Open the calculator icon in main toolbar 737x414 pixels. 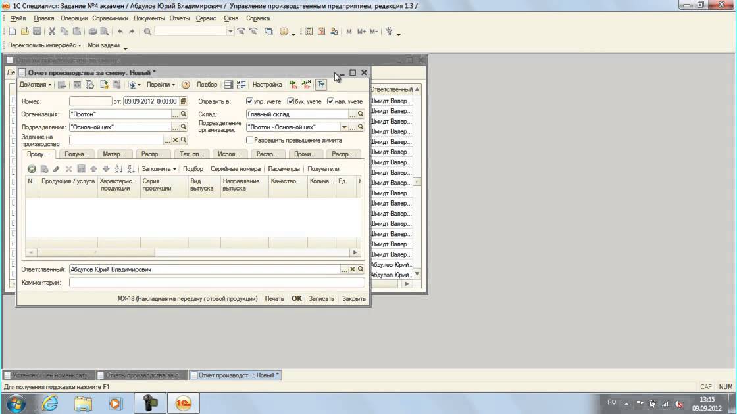pyautogui.click(x=309, y=32)
